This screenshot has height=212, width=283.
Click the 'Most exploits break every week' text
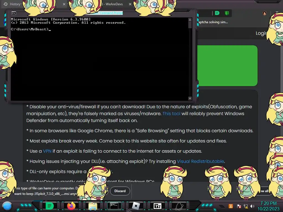(x=126, y=141)
